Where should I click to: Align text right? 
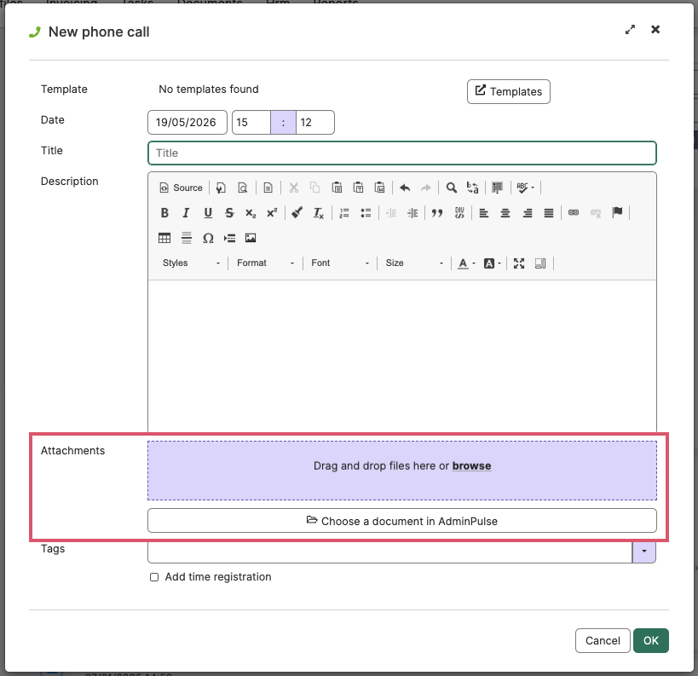pos(528,213)
